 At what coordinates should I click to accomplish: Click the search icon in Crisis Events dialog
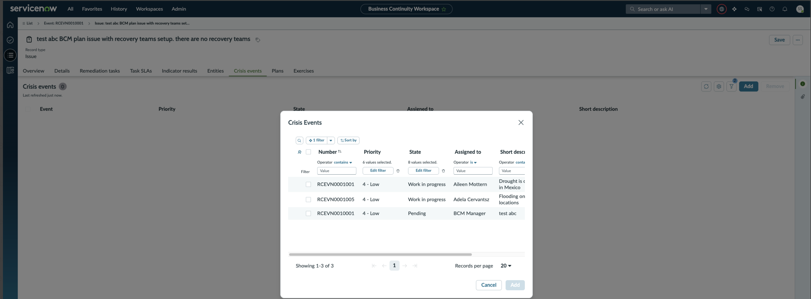tap(299, 141)
